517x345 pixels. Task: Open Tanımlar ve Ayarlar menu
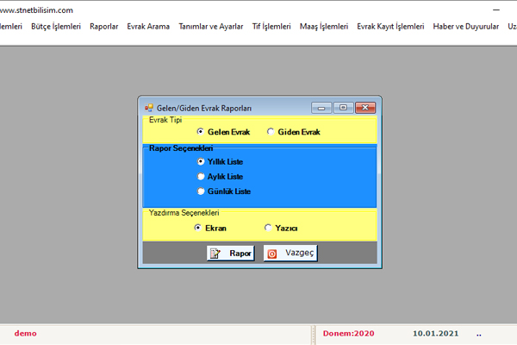click(211, 27)
